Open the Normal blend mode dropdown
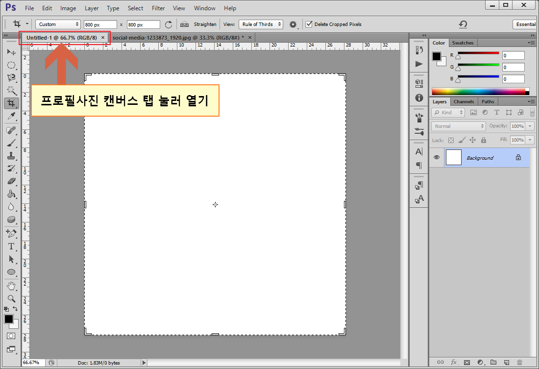 point(459,126)
